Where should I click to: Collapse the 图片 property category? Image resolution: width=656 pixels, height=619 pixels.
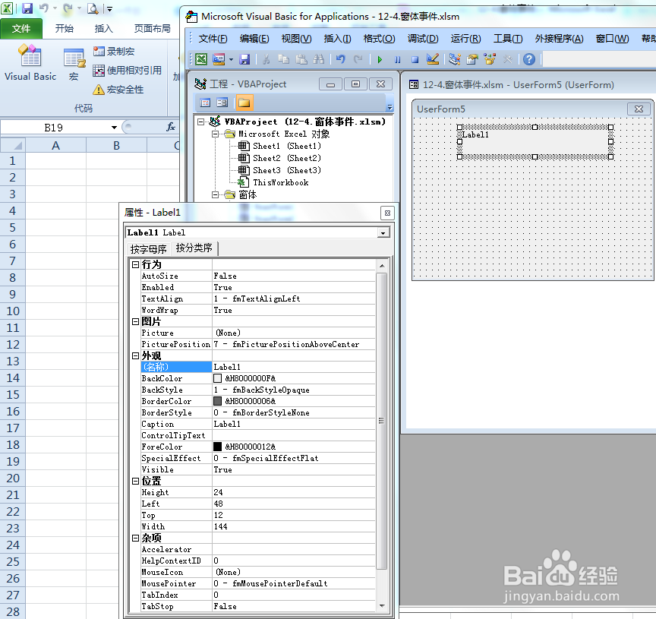(x=136, y=321)
